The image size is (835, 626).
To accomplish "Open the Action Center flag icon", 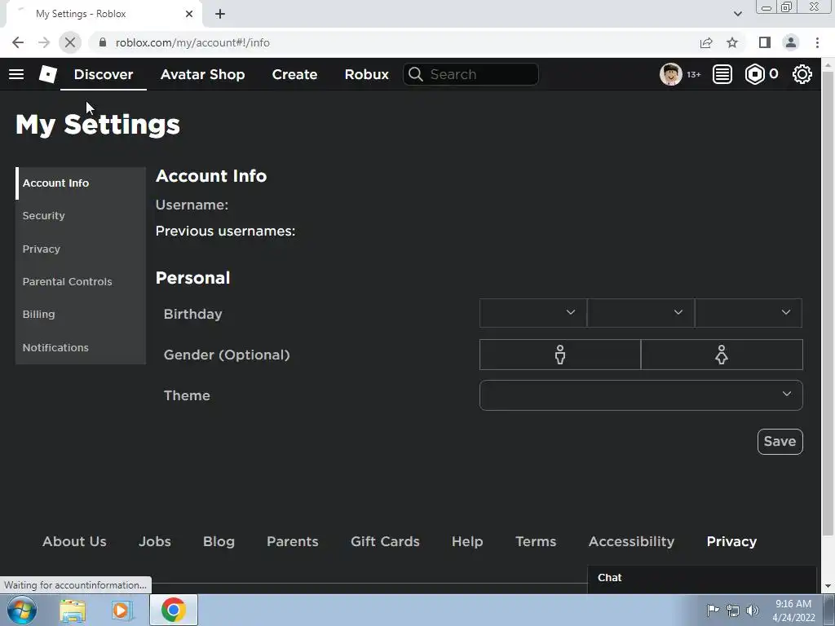I will pyautogui.click(x=713, y=610).
